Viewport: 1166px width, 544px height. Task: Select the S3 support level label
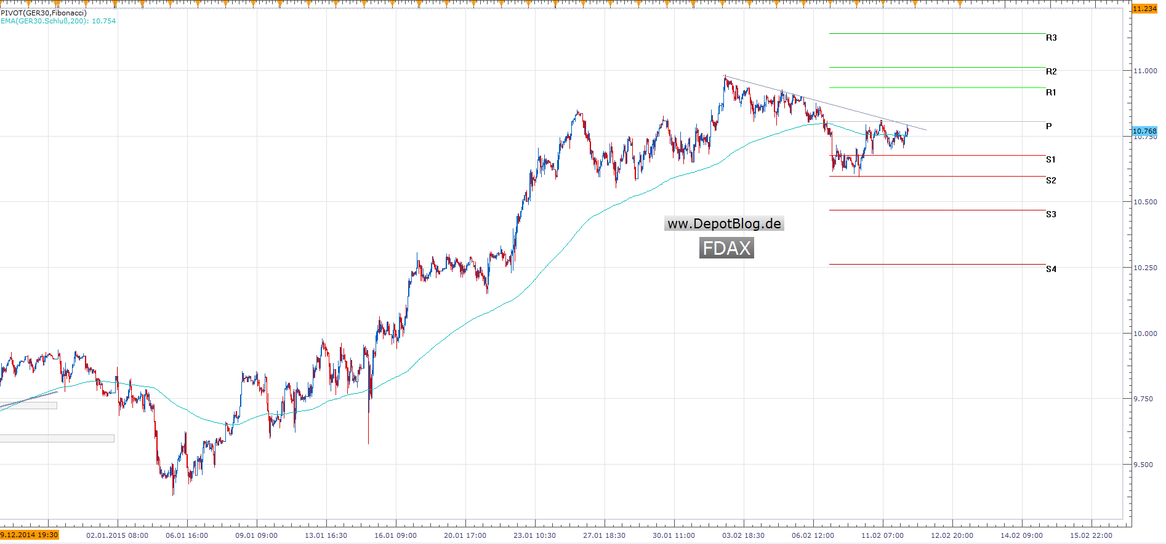point(1050,215)
